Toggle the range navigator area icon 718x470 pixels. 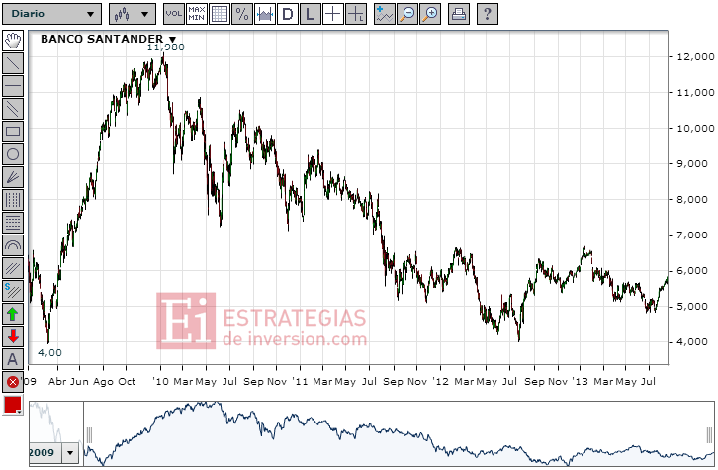click(265, 14)
